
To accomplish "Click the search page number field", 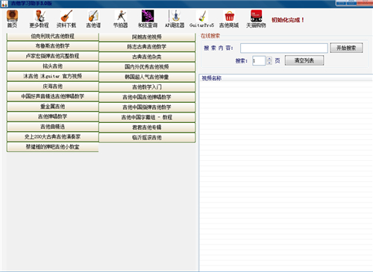I will coord(259,61).
